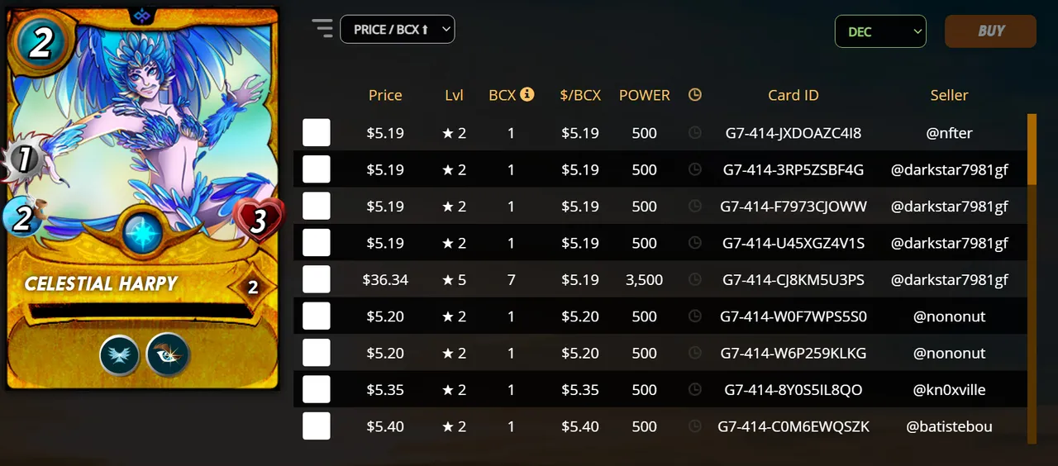
Task: Sort by the POWER column header
Action: point(645,95)
